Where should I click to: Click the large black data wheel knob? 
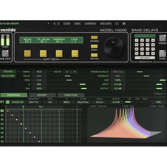(x=114, y=47)
